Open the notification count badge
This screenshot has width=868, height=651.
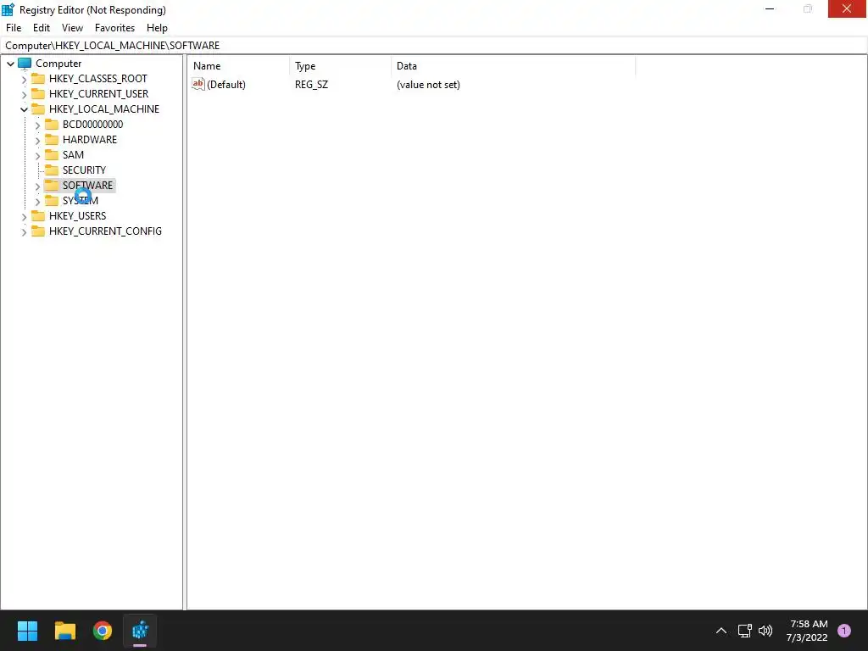pos(844,631)
